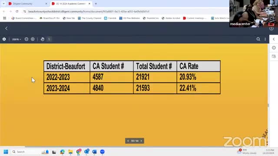This screenshot has width=278, height=156.
Task: Open the Current meetings bookmark
Action: pos(195,18)
